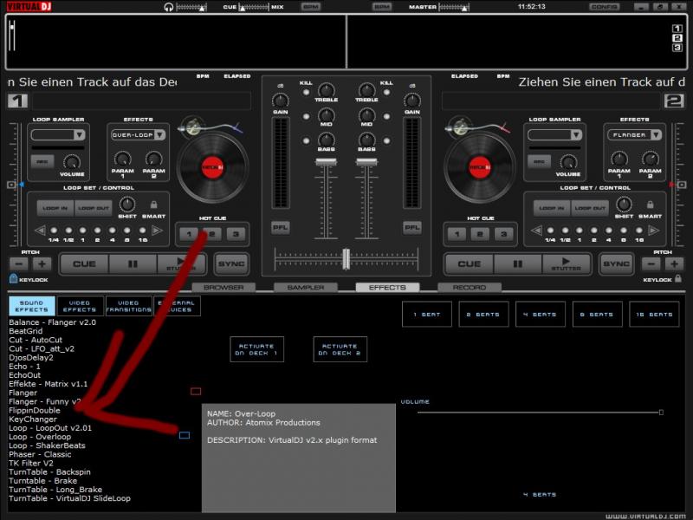Select waveform zoom level 1
The width and height of the screenshot is (693, 520).
(x=677, y=29)
